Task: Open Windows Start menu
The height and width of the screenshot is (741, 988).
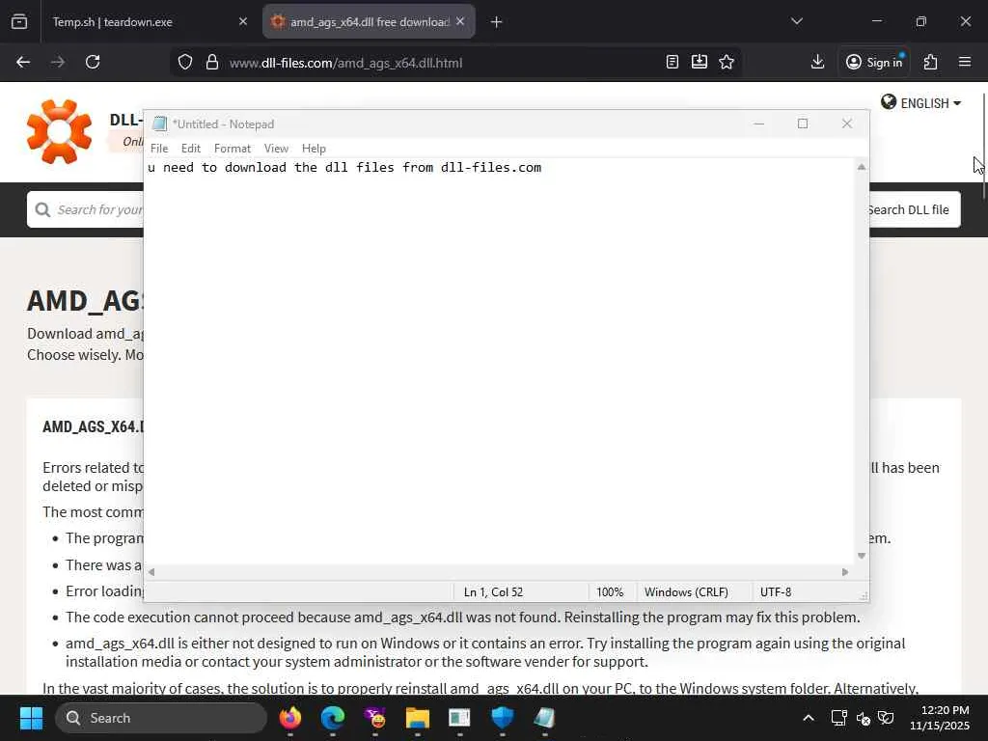Action: 32,718
